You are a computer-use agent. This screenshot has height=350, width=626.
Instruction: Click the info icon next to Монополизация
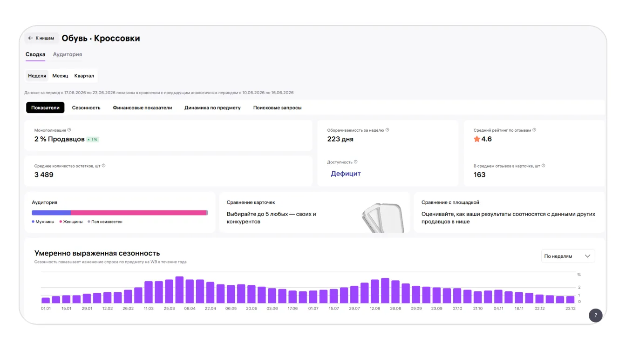[69, 130]
